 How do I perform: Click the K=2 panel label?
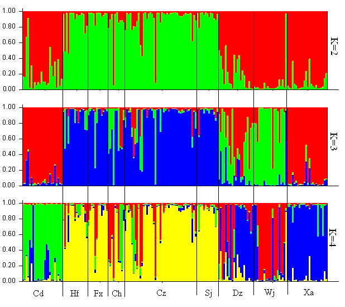(x=334, y=46)
